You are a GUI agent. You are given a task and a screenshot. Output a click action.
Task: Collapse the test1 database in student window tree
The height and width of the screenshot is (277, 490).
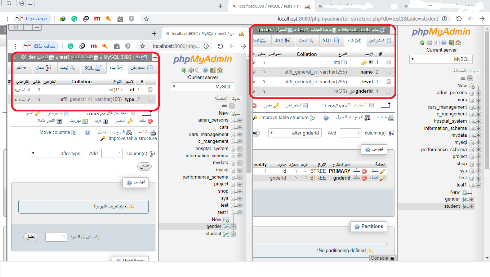pyautogui.click(x=478, y=185)
